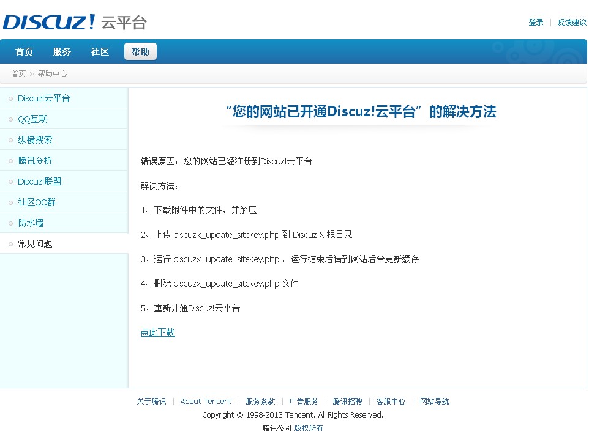Select 社区QQ群 in the sidebar
The height and width of the screenshot is (431, 589).
[37, 202]
